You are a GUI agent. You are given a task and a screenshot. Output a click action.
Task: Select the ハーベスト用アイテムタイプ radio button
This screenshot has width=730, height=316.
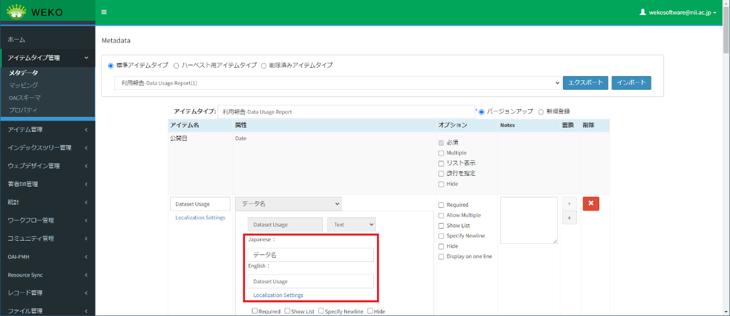tap(177, 65)
